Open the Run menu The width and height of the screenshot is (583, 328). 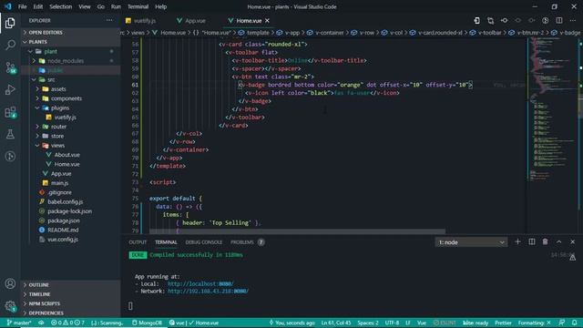coord(116,6)
